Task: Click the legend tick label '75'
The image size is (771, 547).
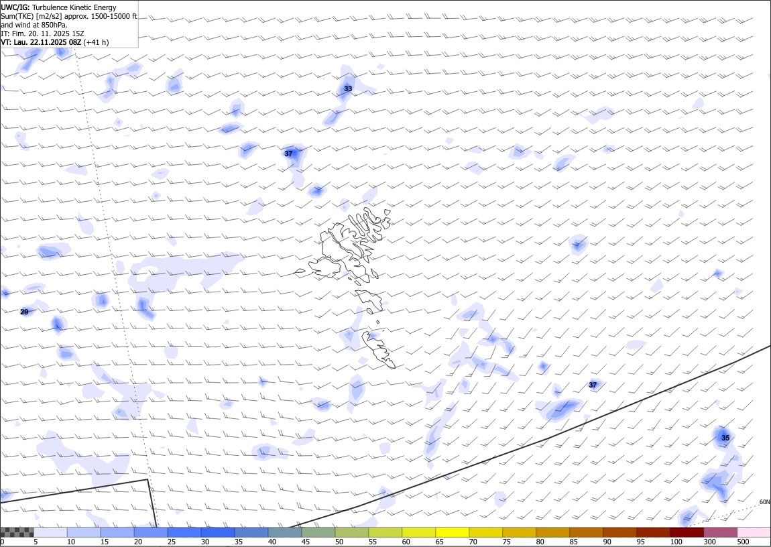Action: coord(506,542)
